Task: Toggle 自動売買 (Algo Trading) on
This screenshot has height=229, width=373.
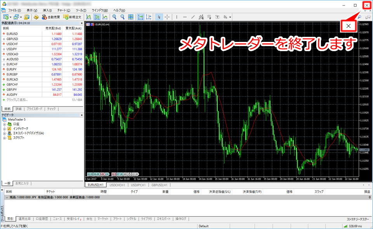Action: (51, 17)
